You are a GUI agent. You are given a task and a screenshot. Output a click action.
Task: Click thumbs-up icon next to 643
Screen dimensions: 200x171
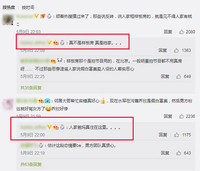(x=178, y=153)
